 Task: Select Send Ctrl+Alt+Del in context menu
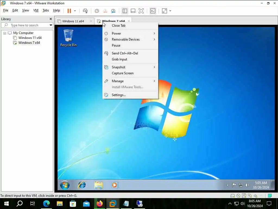point(130,53)
